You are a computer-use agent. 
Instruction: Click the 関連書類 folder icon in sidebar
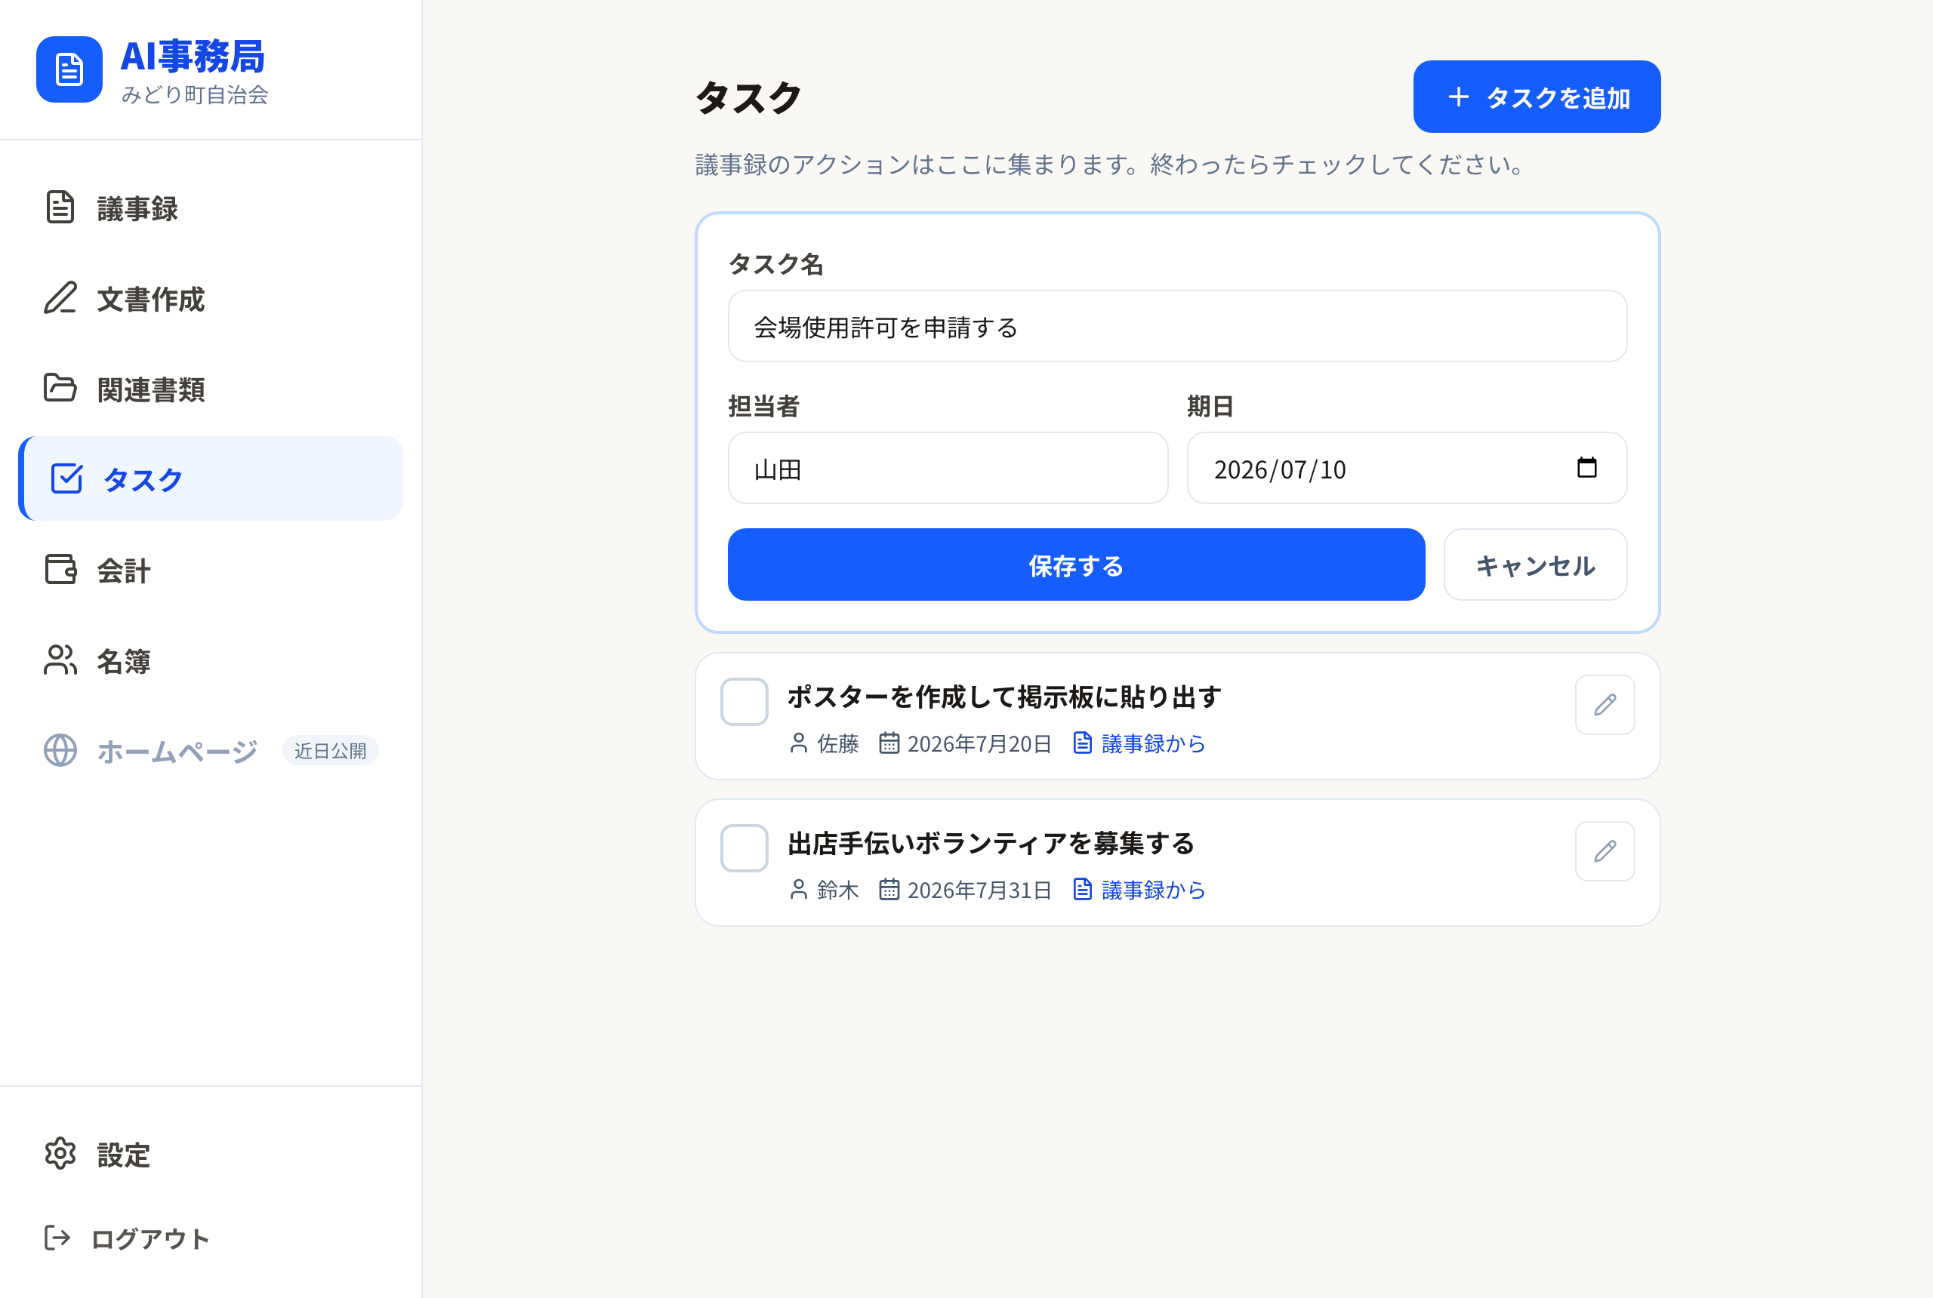(x=60, y=388)
